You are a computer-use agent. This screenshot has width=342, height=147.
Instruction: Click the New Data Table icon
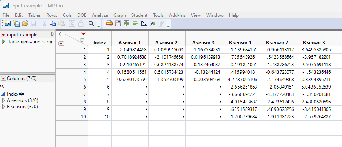pos(7,24)
